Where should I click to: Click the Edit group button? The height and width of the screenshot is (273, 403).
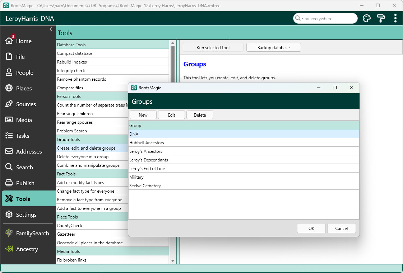(171, 115)
